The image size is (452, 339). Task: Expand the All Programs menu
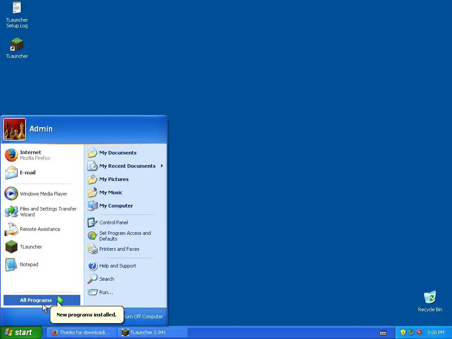[42, 300]
